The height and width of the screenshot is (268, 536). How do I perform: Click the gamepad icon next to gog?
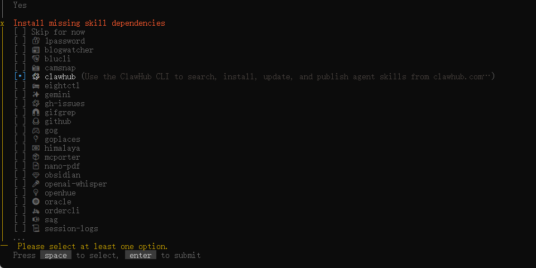coord(36,130)
